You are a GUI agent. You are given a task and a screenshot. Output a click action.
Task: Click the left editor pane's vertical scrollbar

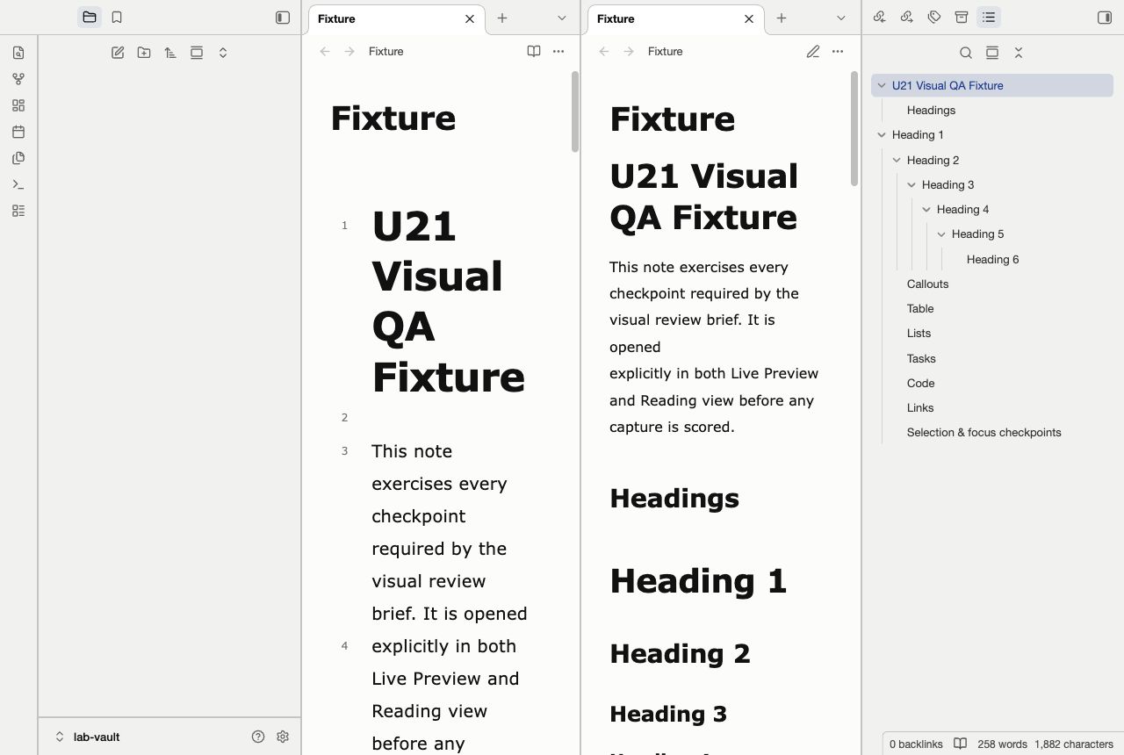(575, 111)
